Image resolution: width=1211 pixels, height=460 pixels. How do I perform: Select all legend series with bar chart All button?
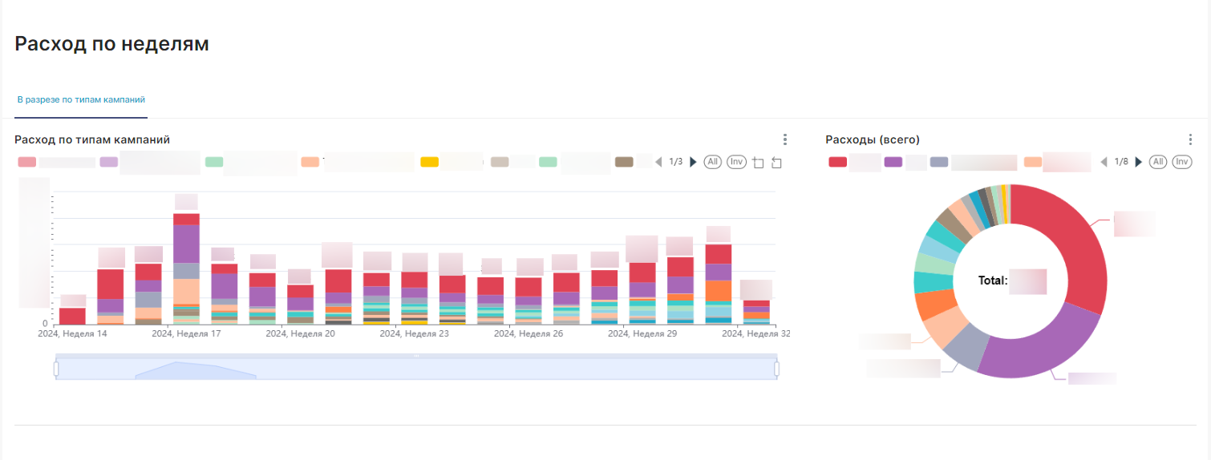[x=712, y=162]
